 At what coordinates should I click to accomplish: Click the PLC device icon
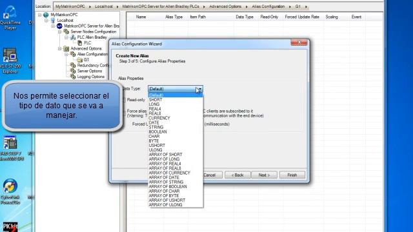click(x=80, y=43)
